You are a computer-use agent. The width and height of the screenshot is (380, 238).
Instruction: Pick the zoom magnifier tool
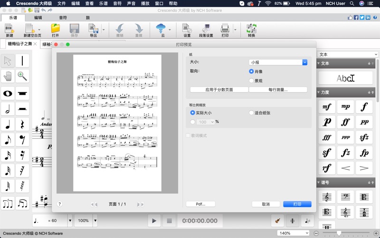[x=22, y=76]
